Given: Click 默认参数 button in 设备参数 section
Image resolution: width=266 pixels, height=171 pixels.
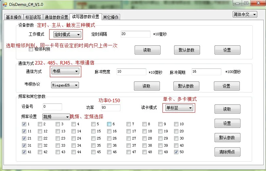Looking at the screenshot, I should click(x=187, y=50).
